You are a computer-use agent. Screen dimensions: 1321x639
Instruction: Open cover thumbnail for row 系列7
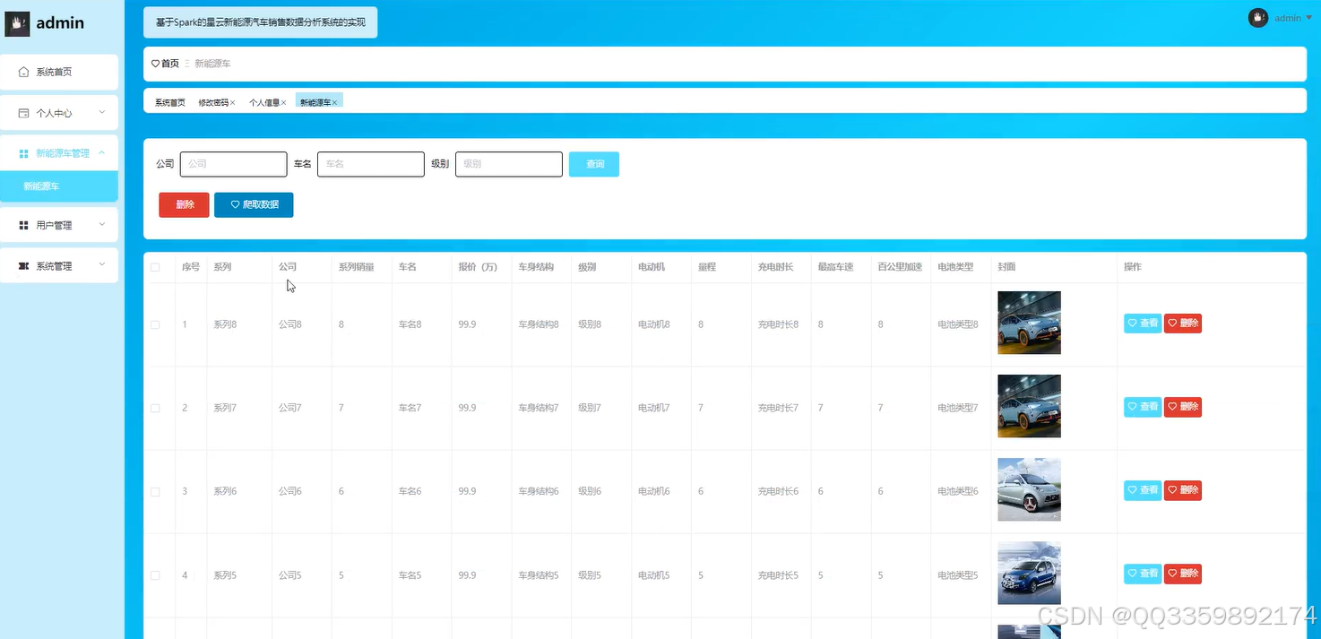(x=1029, y=406)
